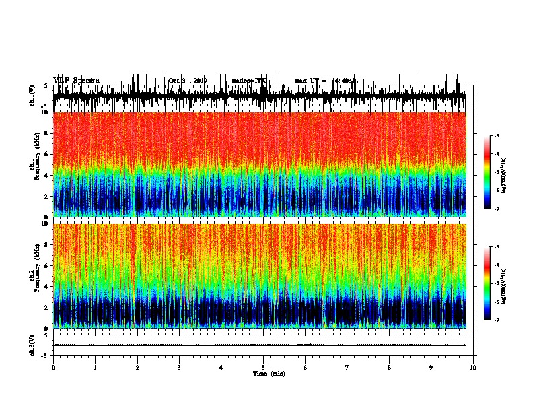Click the "0" tick on the time axis

[53, 368]
